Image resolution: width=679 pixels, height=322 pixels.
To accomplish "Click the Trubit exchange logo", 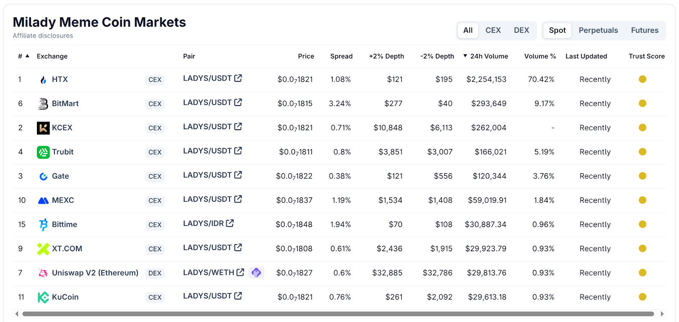I will click(43, 152).
